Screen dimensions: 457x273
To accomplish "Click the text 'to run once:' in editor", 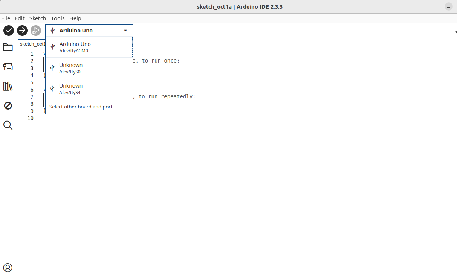I will point(161,61).
